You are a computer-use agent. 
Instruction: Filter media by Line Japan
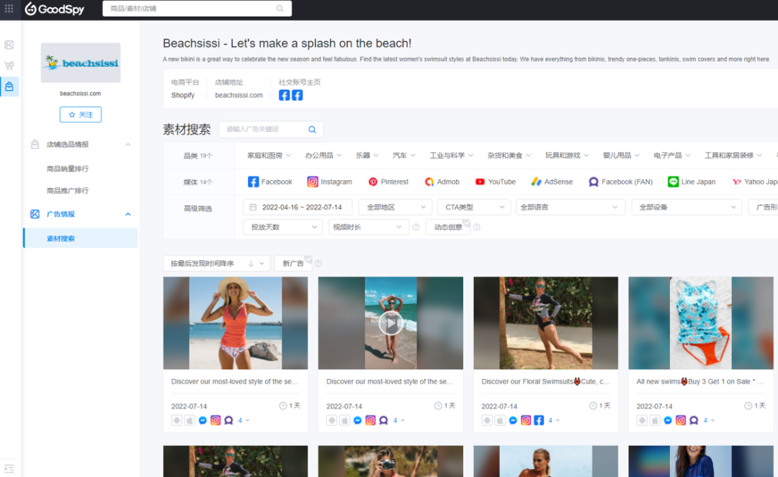point(692,182)
